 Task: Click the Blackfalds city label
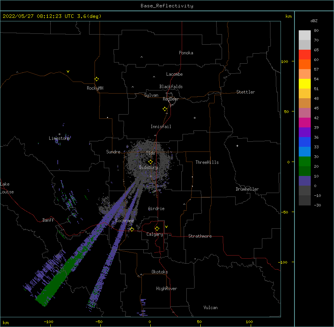(x=171, y=87)
